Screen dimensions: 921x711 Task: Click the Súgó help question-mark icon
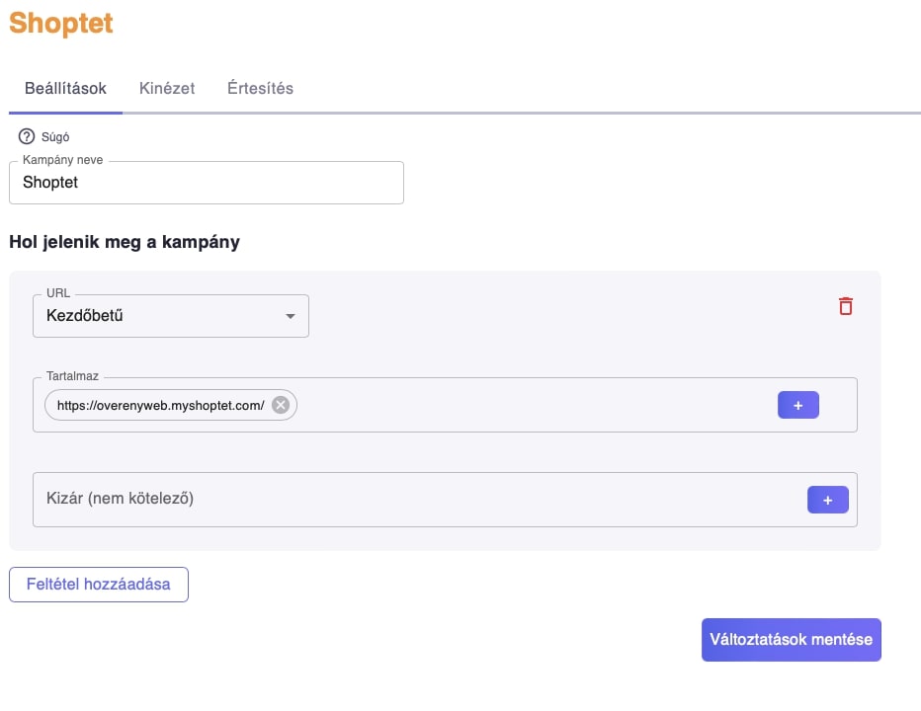27,136
